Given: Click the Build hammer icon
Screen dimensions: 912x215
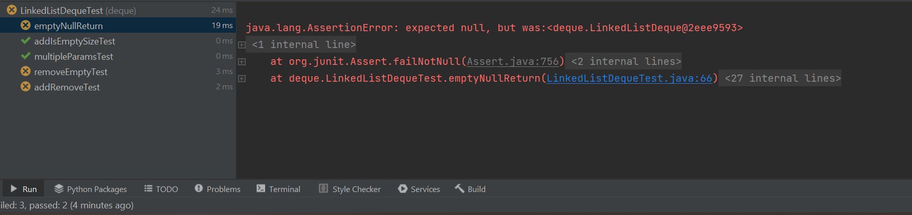Looking at the screenshot, I should point(460,188).
